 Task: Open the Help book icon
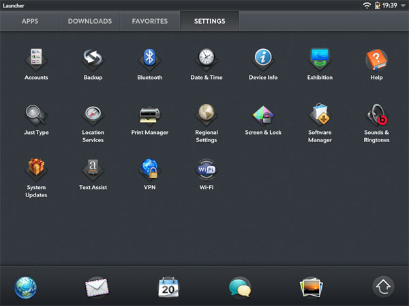[x=376, y=59]
